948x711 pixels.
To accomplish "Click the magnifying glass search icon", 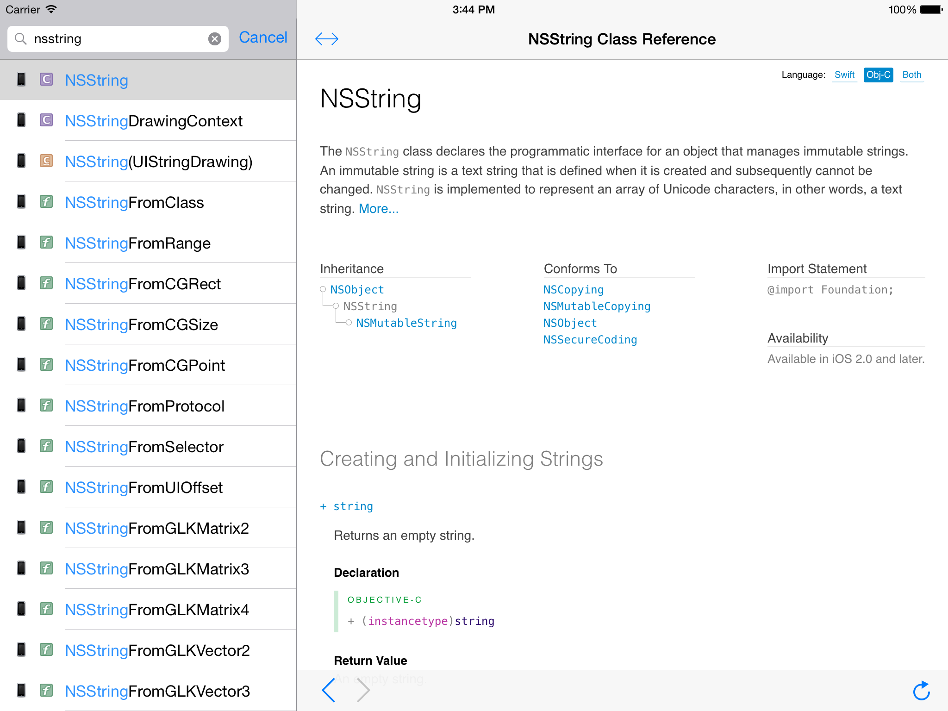I will (x=21, y=39).
